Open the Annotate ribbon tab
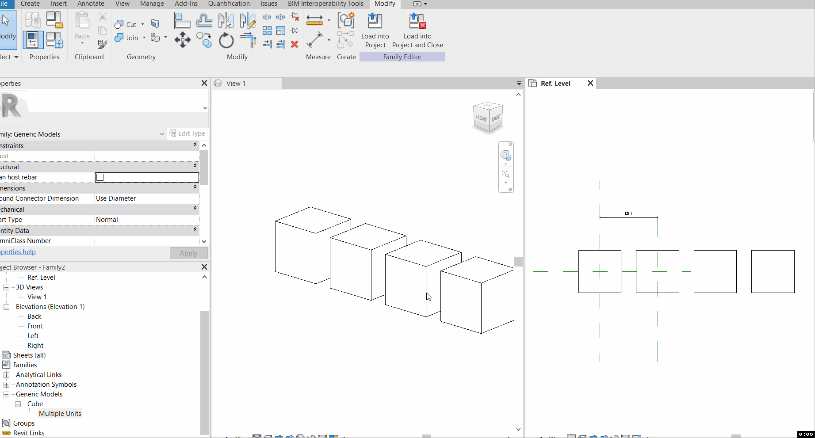This screenshot has height=438, width=815. tap(91, 4)
